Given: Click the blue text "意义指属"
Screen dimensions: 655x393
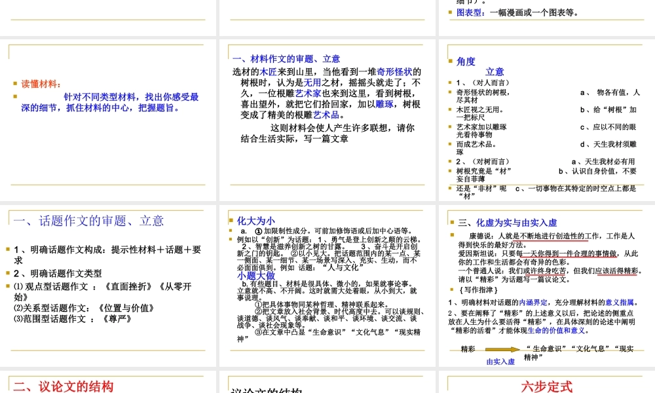Looking at the screenshot, I should [x=619, y=303].
